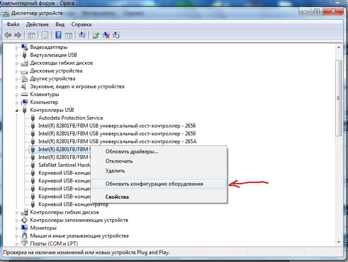Open the Вид menu
This screenshot has height=262, width=348.
[x=60, y=24]
